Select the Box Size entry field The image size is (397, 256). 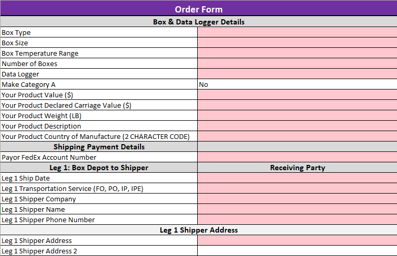pos(297,43)
